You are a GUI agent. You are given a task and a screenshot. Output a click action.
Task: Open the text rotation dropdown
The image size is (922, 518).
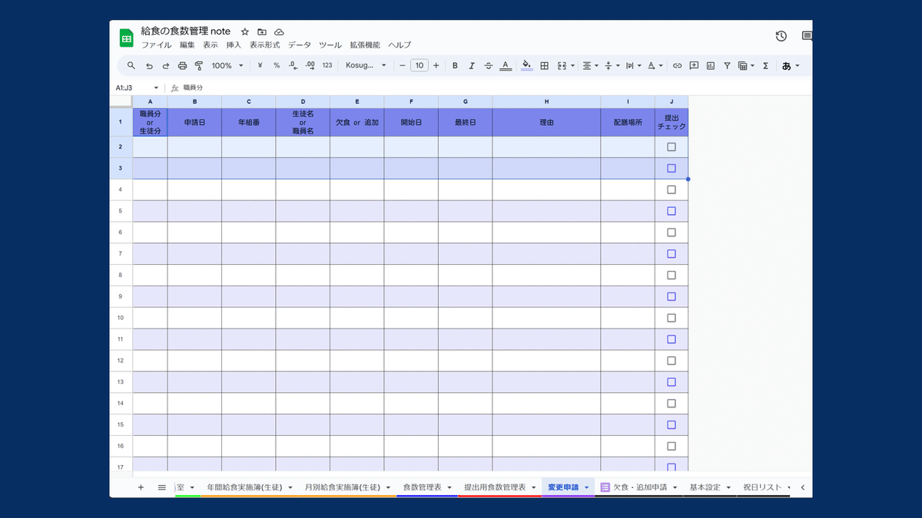pyautogui.click(x=655, y=66)
